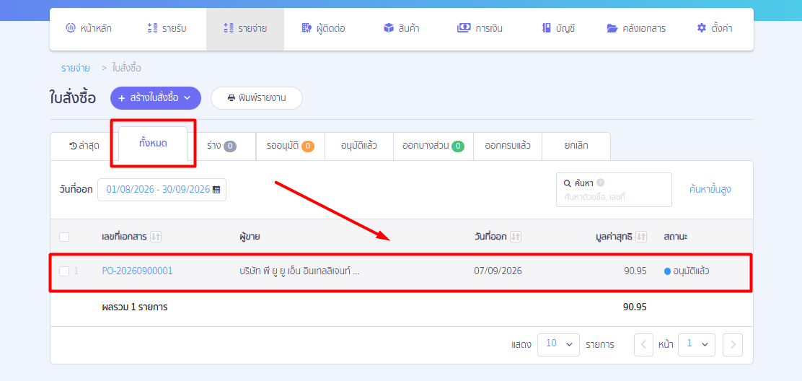
Task: Sort by เลขที่เอกสาร column icon
Action: pos(156,237)
